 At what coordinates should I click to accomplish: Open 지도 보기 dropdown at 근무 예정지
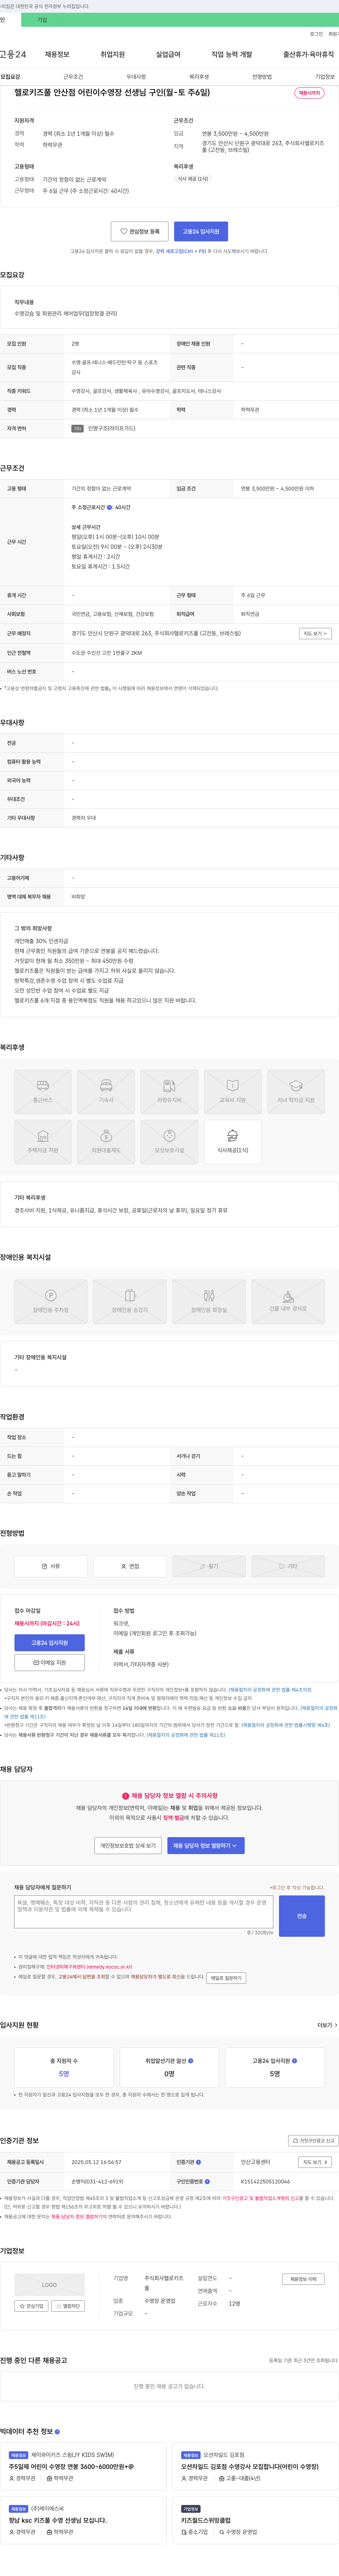point(315,633)
